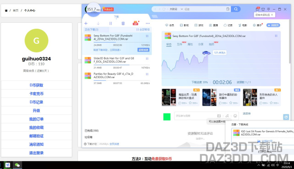The width and height of the screenshot is (294, 169).
Task: Click the clock icon for download schedule
Action: pyautogui.click(x=85, y=144)
